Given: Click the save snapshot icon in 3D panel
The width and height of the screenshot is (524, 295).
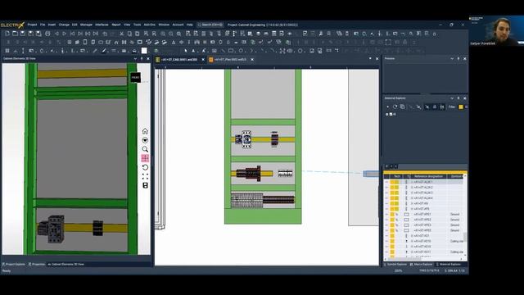Looking at the screenshot, I should click(x=145, y=185).
